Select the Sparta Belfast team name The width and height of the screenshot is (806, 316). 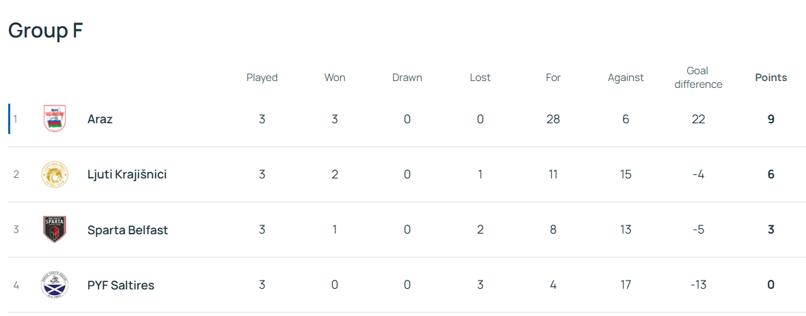coord(128,230)
